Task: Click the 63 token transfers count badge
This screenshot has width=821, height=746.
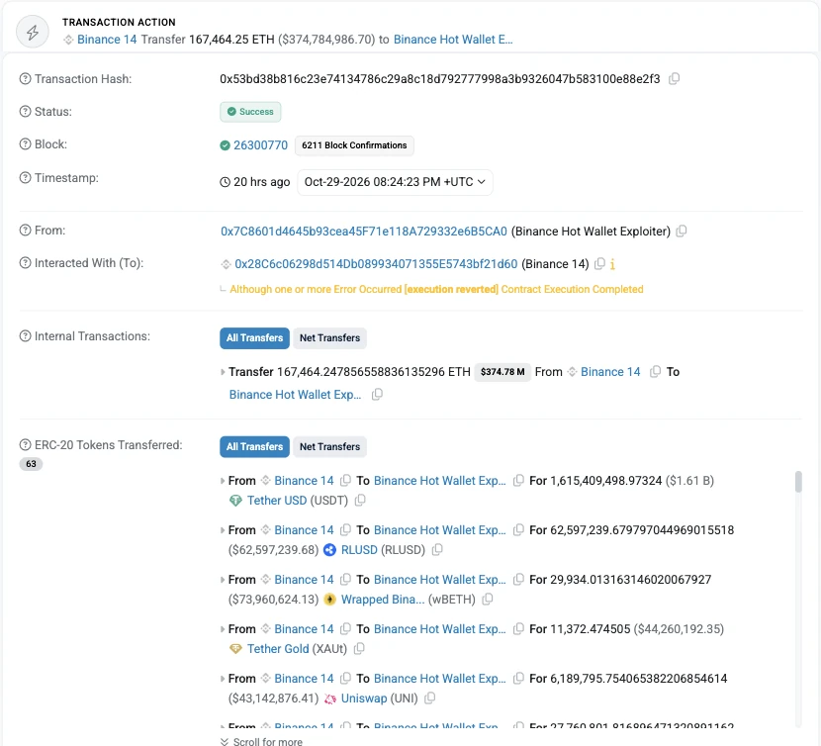Action: coord(31,464)
